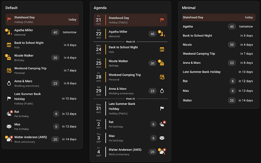The image size is (261, 163).
Task: Click the ring icon beside Anna & Marc in the Default card
Action: pyautogui.click(x=9, y=83)
